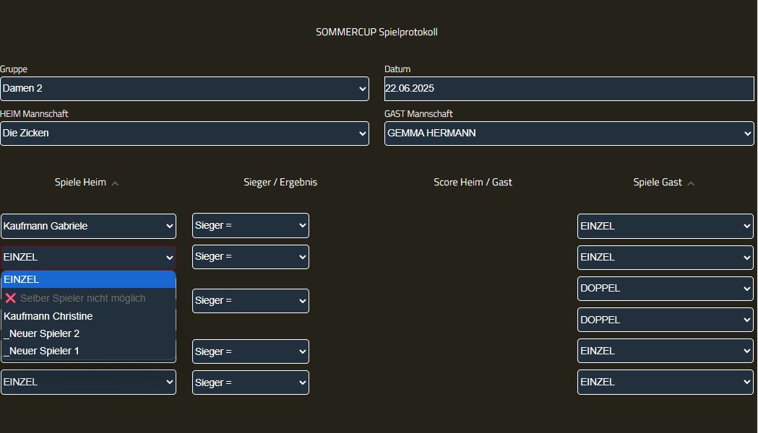Click the GAST Mannschaft label
Viewport: 758px width, 433px height.
tap(418, 114)
